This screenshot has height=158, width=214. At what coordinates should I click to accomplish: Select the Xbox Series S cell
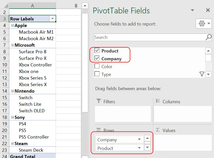pyautogui.click(x=32, y=78)
